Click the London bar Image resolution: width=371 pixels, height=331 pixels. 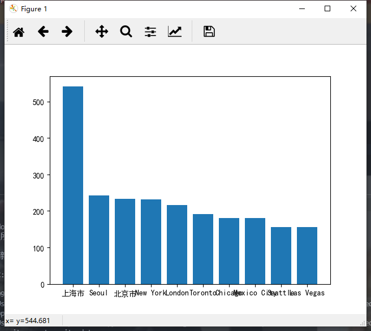coord(177,245)
